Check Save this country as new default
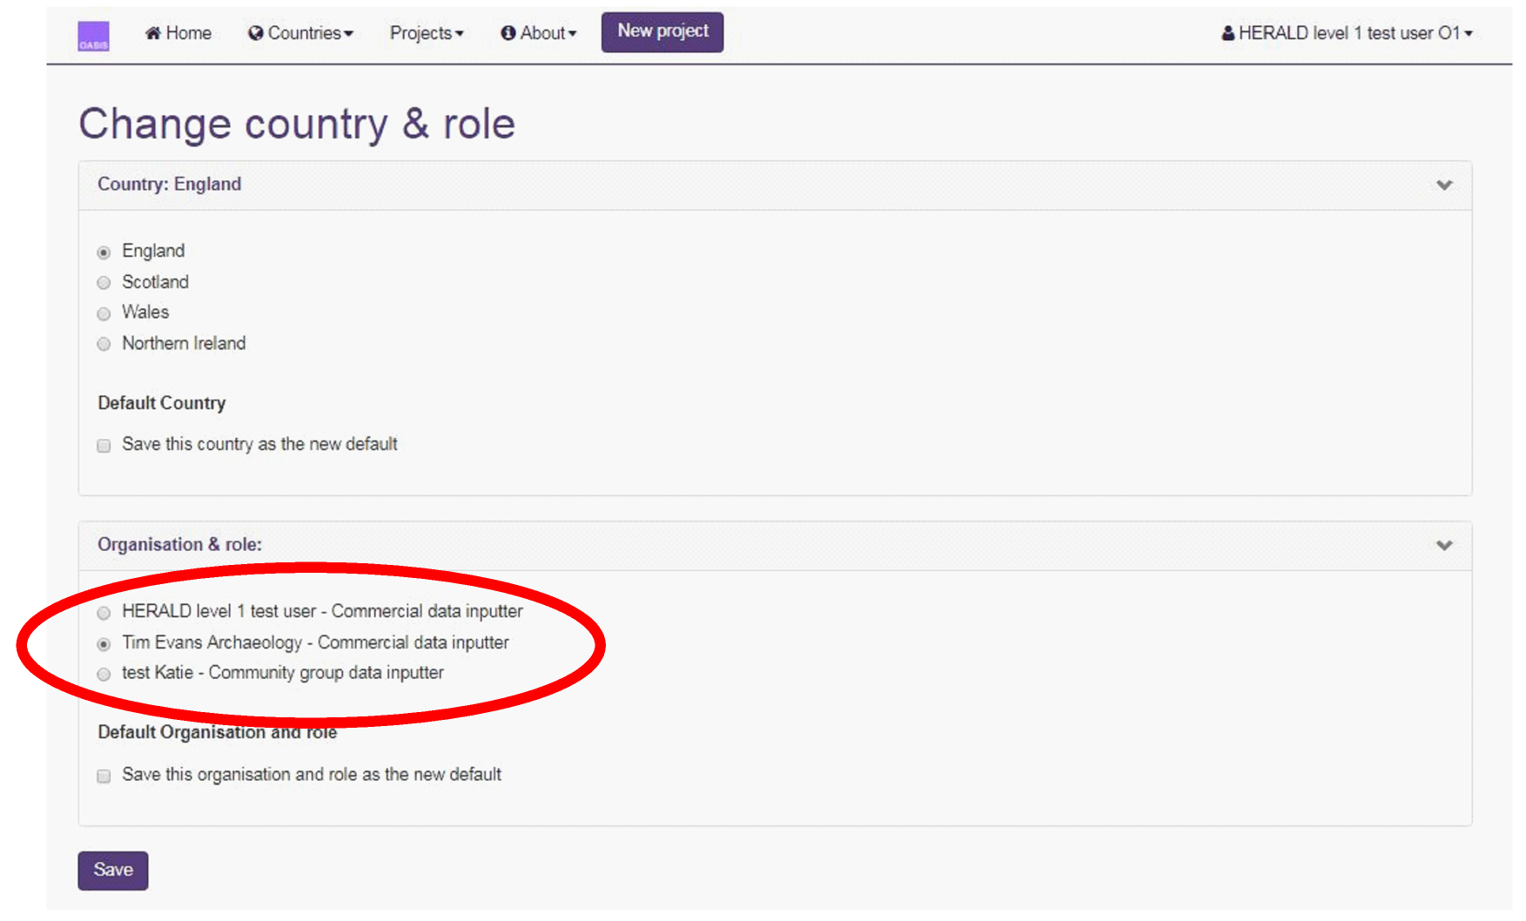Image resolution: width=1526 pixels, height=921 pixels. coord(104,446)
